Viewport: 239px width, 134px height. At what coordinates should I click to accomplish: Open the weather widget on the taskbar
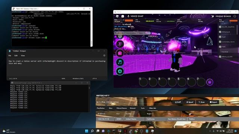pyautogui.click(x=9, y=131)
